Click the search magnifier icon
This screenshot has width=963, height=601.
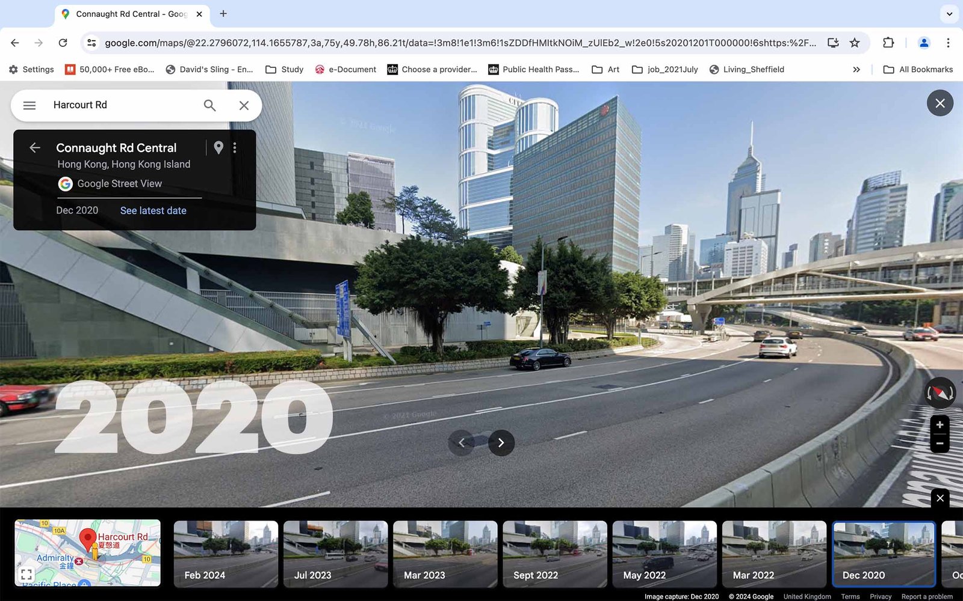click(x=209, y=105)
